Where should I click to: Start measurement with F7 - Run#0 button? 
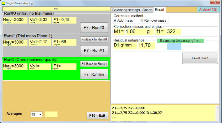point(94,28)
